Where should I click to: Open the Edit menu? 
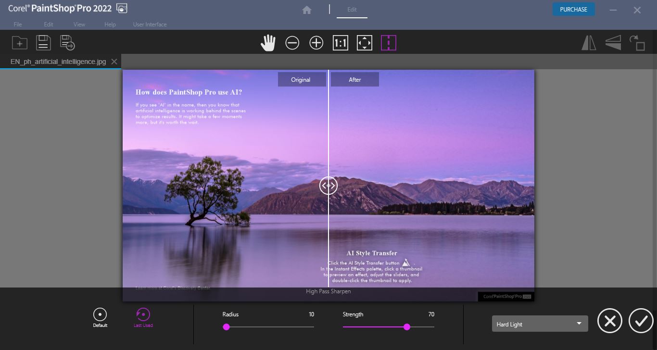[49, 25]
